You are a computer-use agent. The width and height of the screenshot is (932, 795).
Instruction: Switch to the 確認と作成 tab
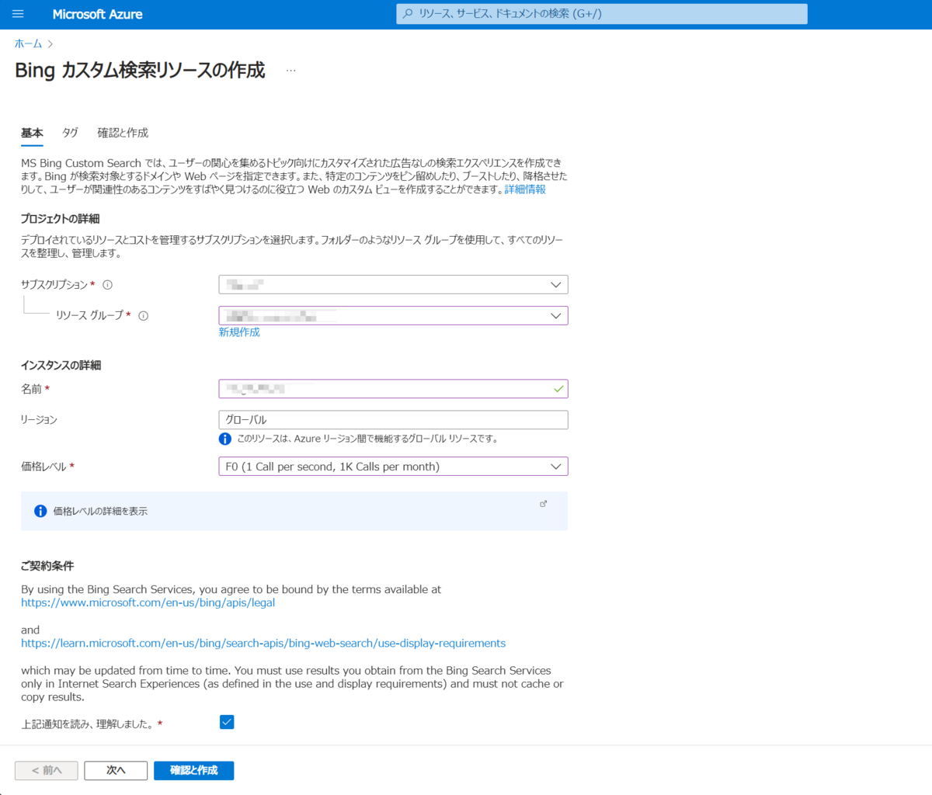point(123,133)
